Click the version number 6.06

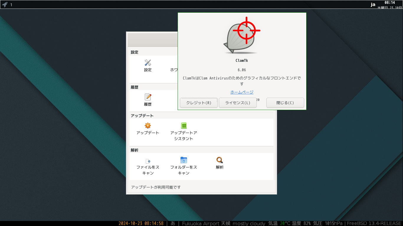click(x=242, y=70)
